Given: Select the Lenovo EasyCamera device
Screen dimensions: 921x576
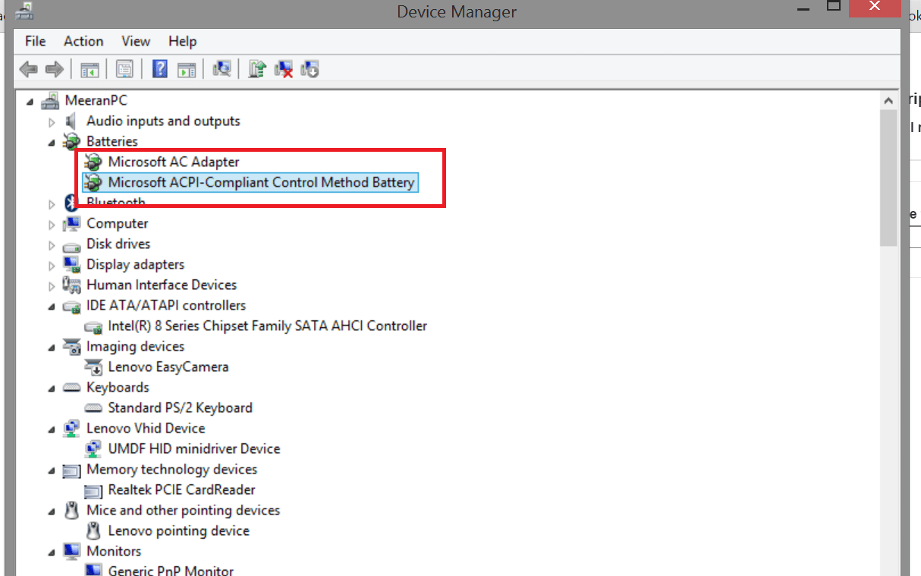Looking at the screenshot, I should (x=166, y=367).
